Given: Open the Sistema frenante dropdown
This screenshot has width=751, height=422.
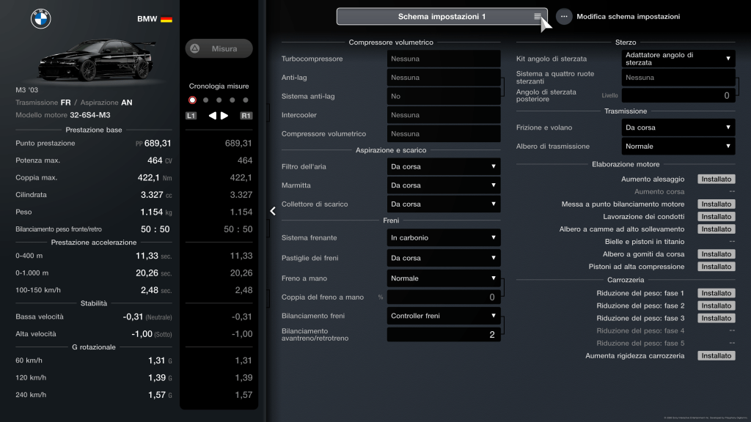Looking at the screenshot, I should click(x=444, y=237).
